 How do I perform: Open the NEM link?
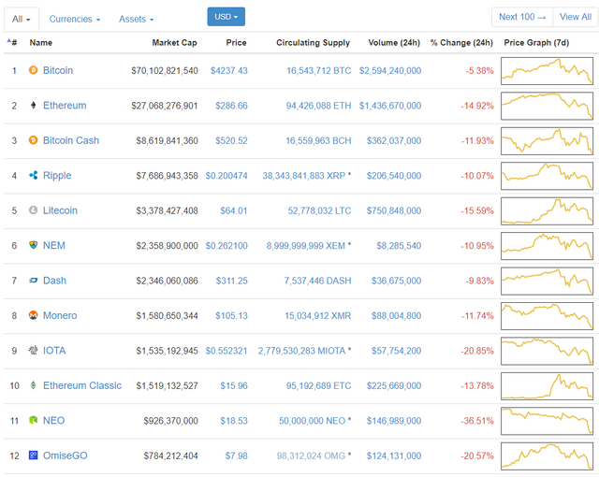(54, 245)
